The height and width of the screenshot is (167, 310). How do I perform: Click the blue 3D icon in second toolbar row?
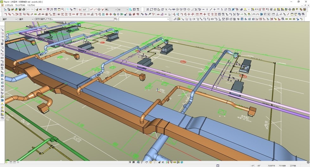click(x=261, y=14)
